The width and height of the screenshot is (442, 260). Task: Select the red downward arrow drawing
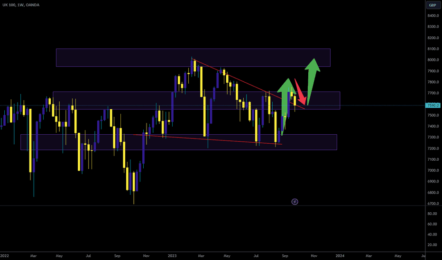301,92
